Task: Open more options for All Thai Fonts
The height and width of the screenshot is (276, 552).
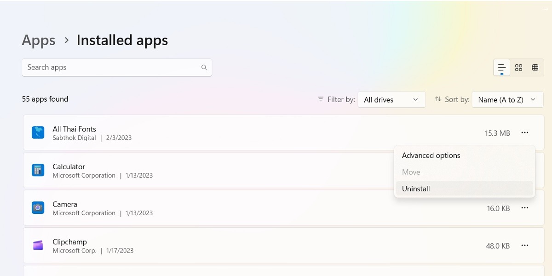Action: 525,132
